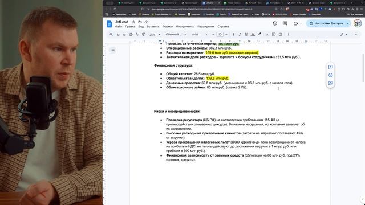
Task: Reload the page in the browser
Action: point(115,9)
